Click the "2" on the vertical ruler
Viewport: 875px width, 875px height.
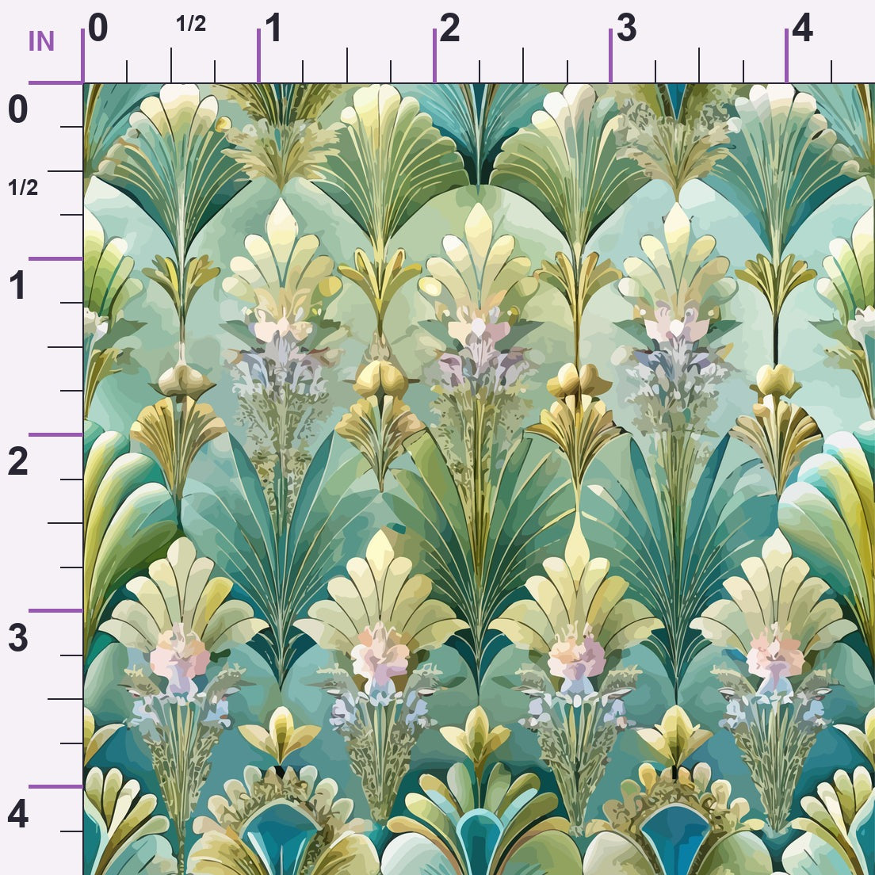[x=18, y=461]
